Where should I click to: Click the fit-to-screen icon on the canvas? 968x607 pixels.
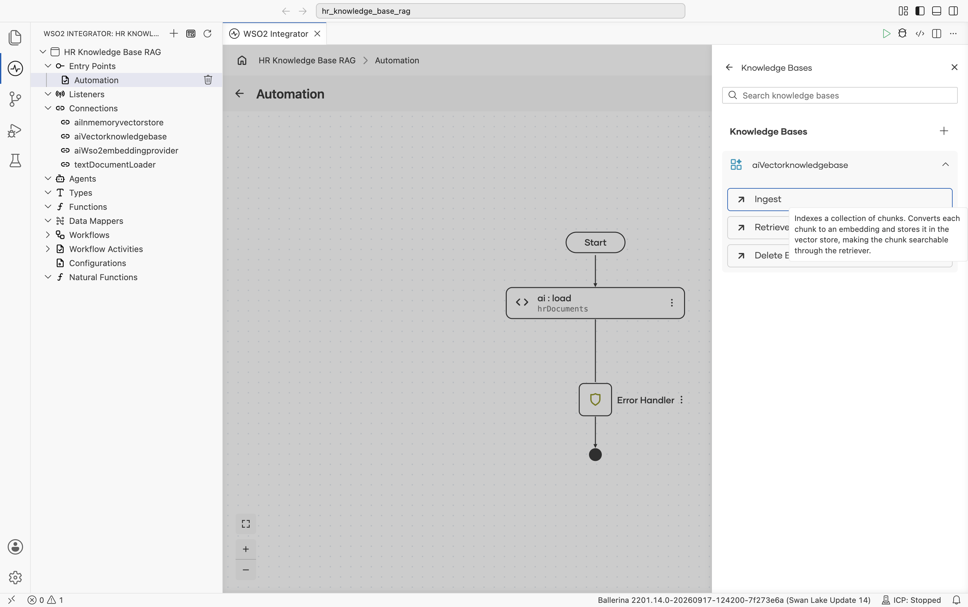coord(246,524)
